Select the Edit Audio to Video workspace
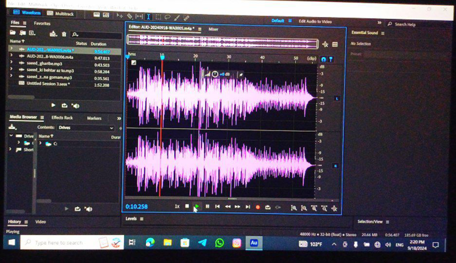This screenshot has height=263, width=456. (315, 21)
